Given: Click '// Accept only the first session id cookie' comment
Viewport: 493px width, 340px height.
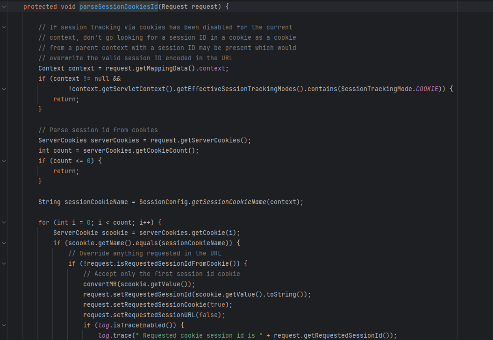Looking at the screenshot, I should (162, 274).
